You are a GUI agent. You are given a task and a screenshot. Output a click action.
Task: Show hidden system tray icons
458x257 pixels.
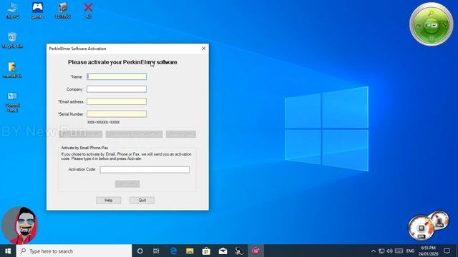[x=374, y=251]
